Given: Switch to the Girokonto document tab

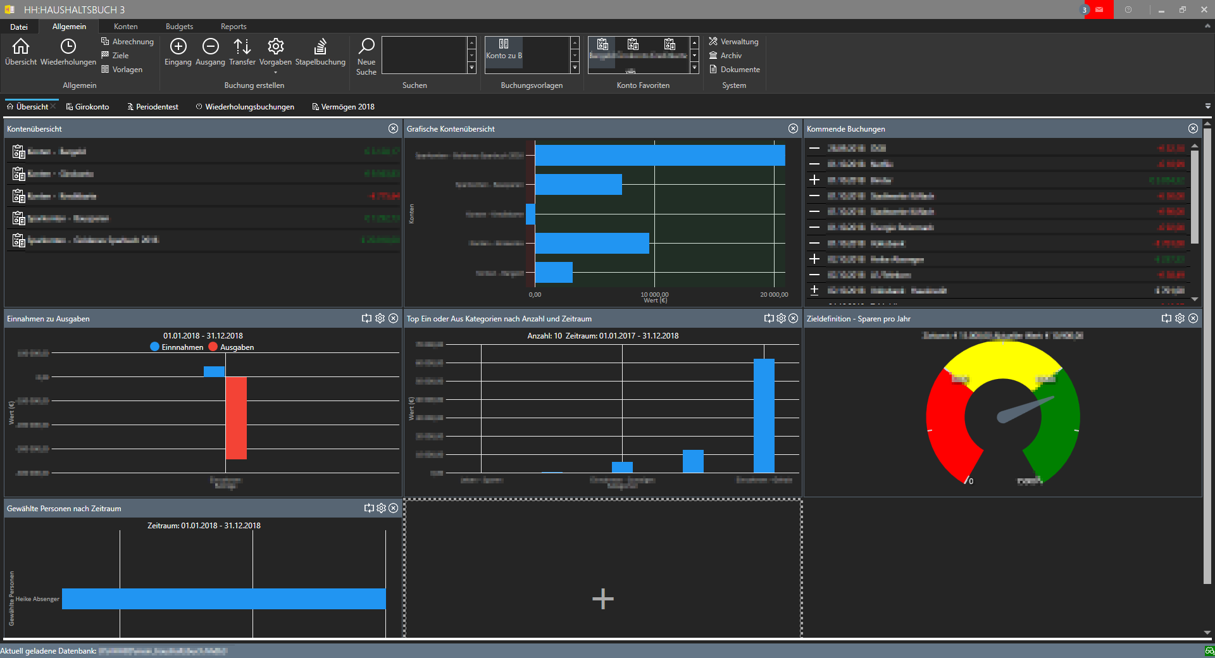Looking at the screenshot, I should 87,107.
